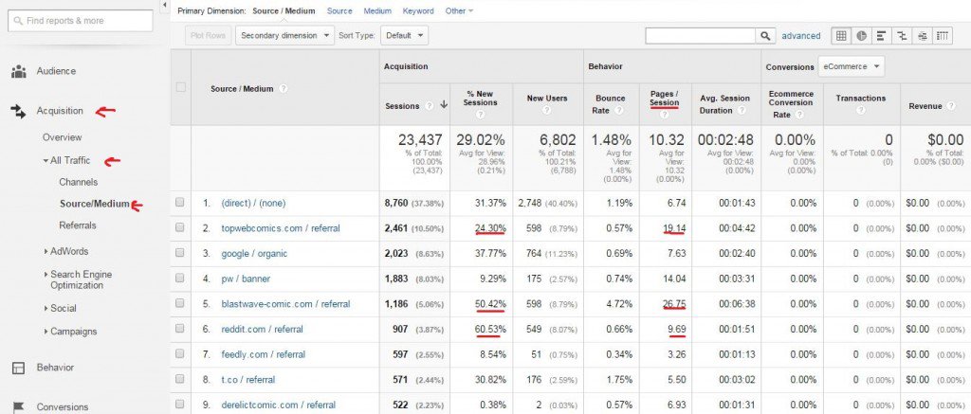This screenshot has height=414, width=971.
Task: Click help icon under Pages / Session
Action: pos(664,115)
